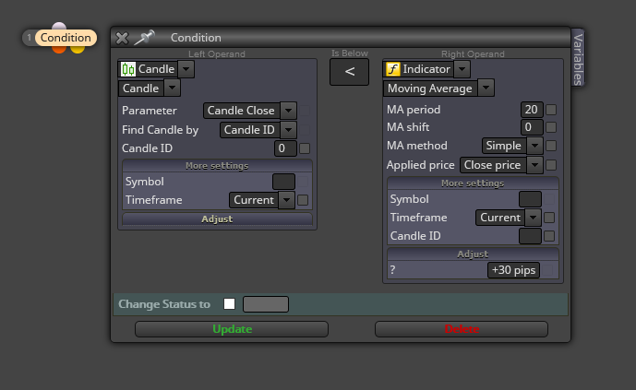Toggle the checkbox beside right Timeframe
This screenshot has width=636, height=390.
point(549,218)
